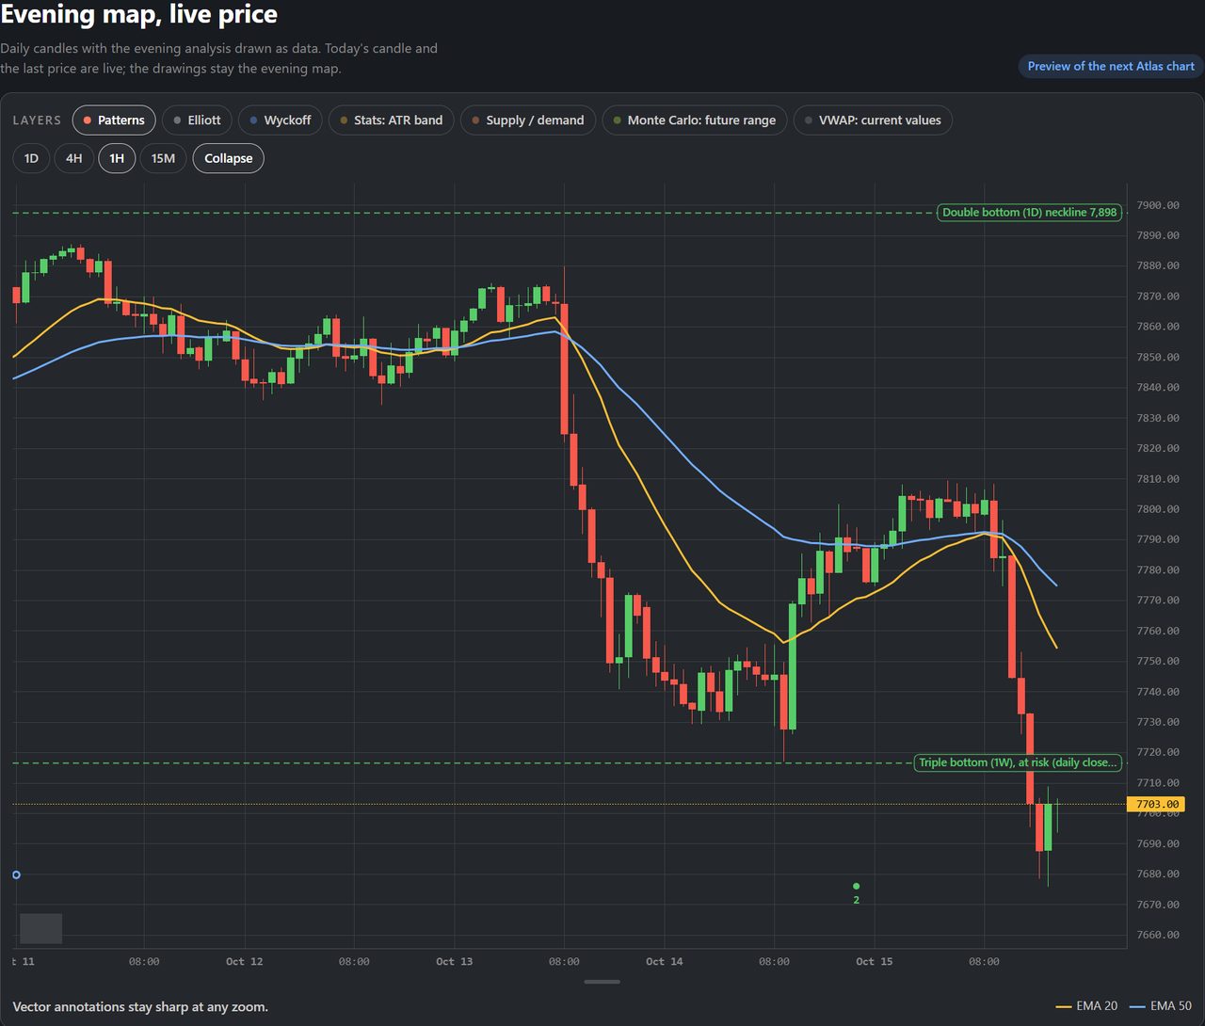The image size is (1205, 1026).
Task: Switch to the 1D timeframe
Action: click(x=31, y=158)
